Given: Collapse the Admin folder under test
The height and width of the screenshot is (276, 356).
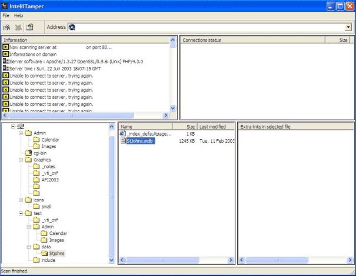Looking at the screenshot, I should (x=29, y=227).
